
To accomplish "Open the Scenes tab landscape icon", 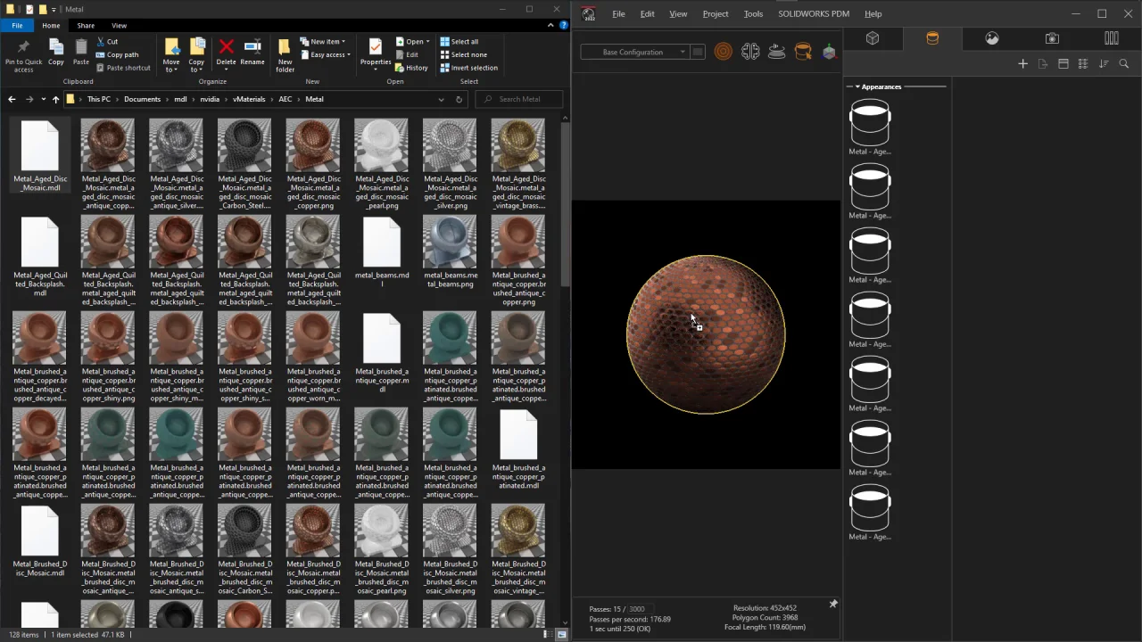I will click(992, 38).
